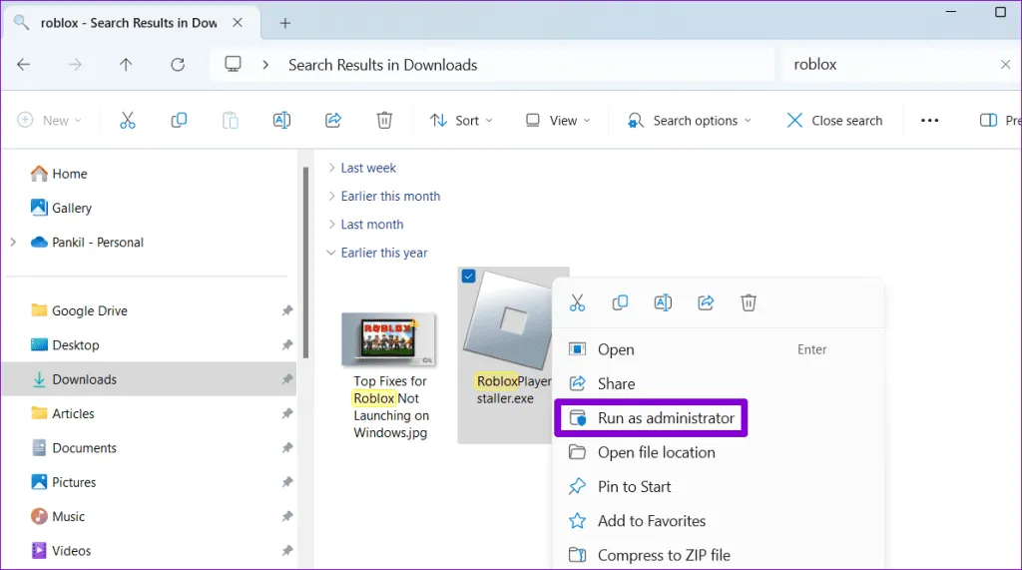Screen dimensions: 1022x570
Task: Clear the roblox search box text
Action: (x=1005, y=65)
